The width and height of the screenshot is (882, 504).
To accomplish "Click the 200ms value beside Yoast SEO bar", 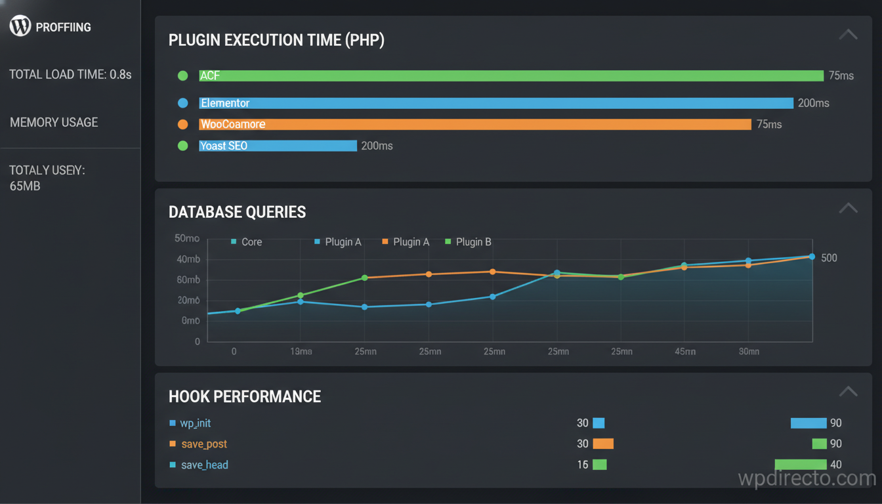I will tap(377, 146).
